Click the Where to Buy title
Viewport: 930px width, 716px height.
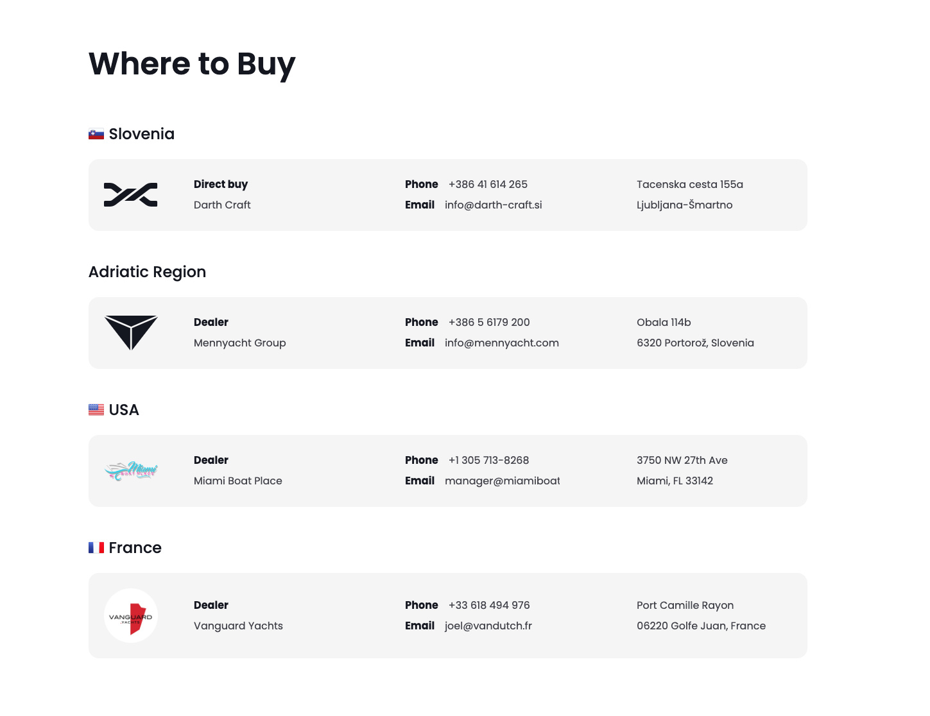coord(192,64)
